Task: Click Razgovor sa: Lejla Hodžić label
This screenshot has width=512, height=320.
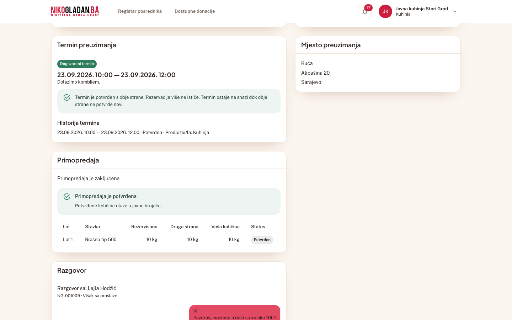Action: pos(87,288)
